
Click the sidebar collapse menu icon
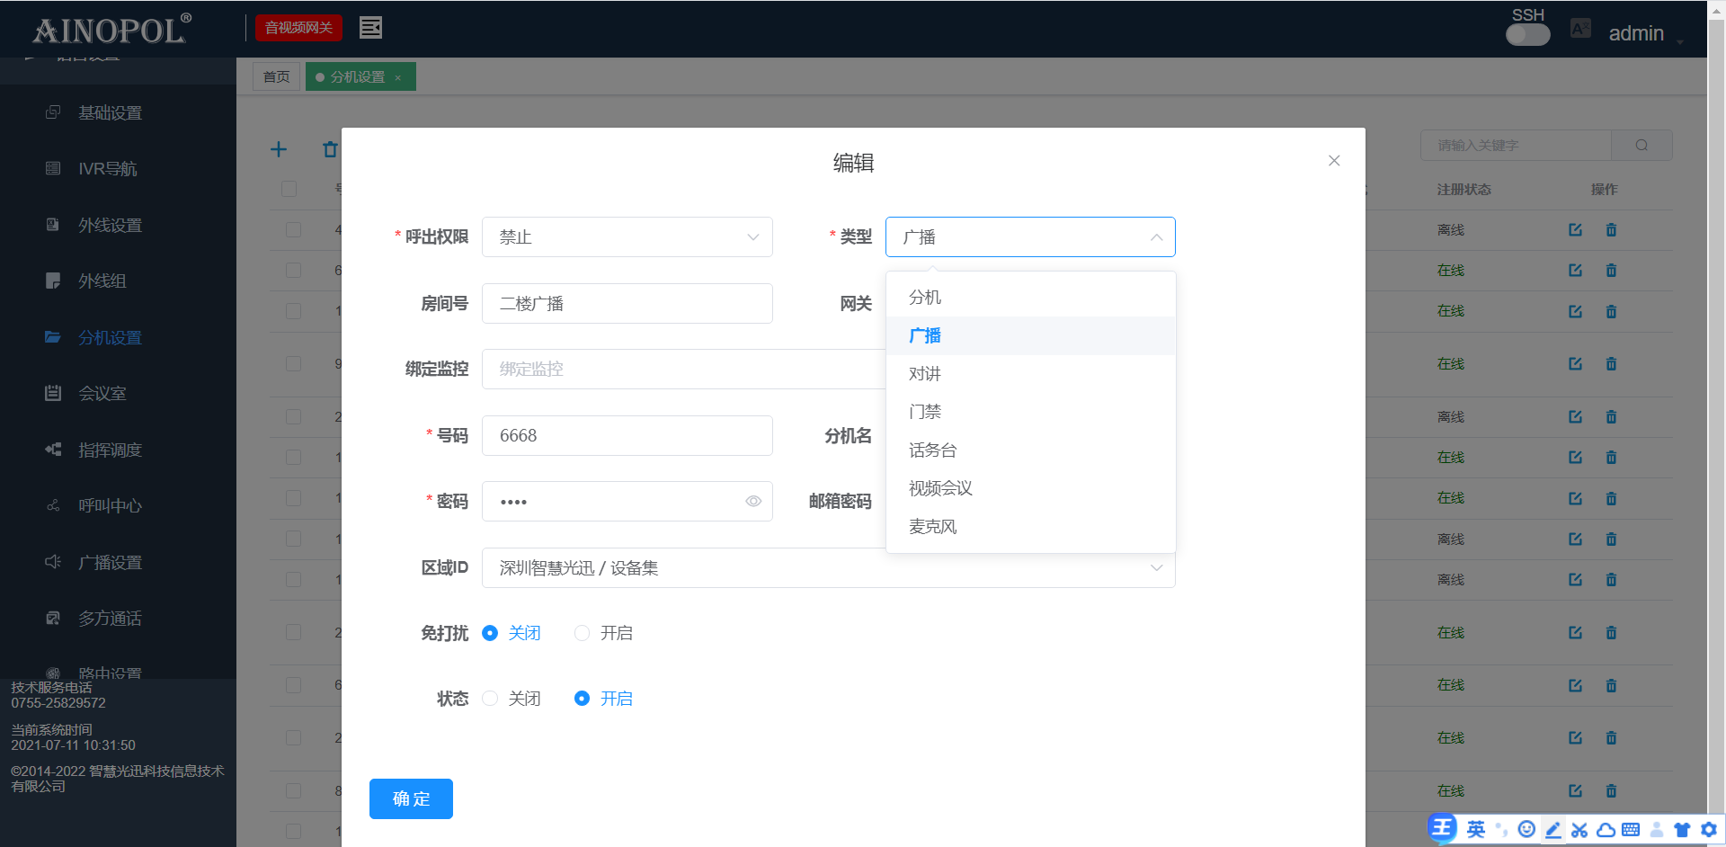click(370, 28)
